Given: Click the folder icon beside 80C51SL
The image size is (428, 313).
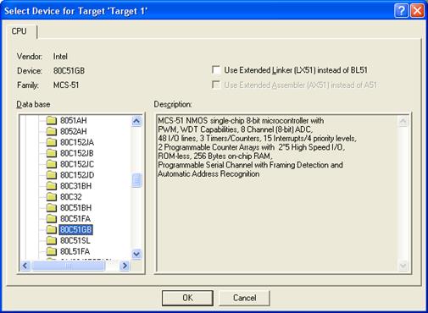Looking at the screenshot, I should 52,240.
